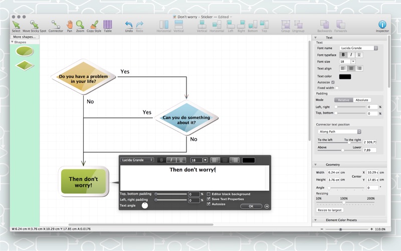Bring shape Forwards

[340, 27]
